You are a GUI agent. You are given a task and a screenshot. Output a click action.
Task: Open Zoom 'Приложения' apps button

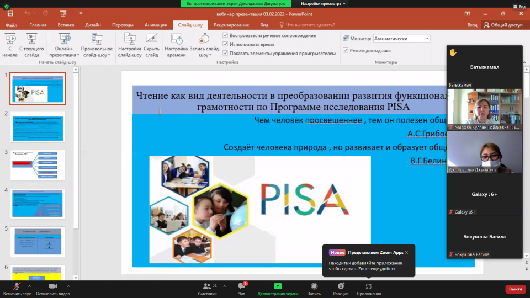[x=369, y=289]
